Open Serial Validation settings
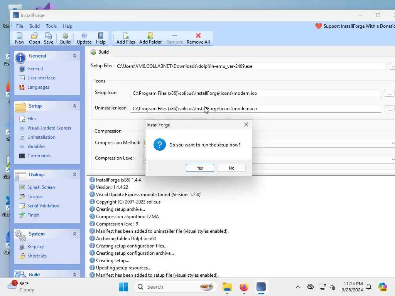Image resolution: width=395 pixels, height=296 pixels. point(43,206)
